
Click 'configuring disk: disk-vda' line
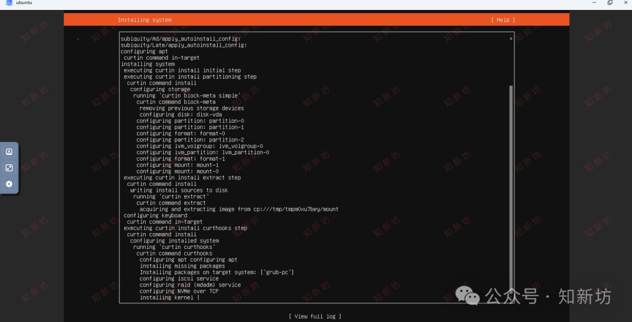point(181,115)
